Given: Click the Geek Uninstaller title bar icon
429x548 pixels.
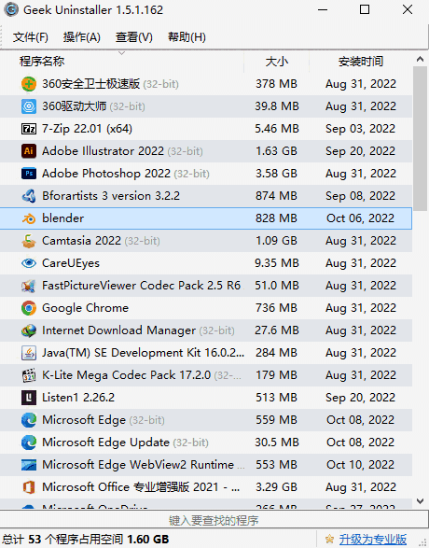Looking at the screenshot, I should click(11, 9).
